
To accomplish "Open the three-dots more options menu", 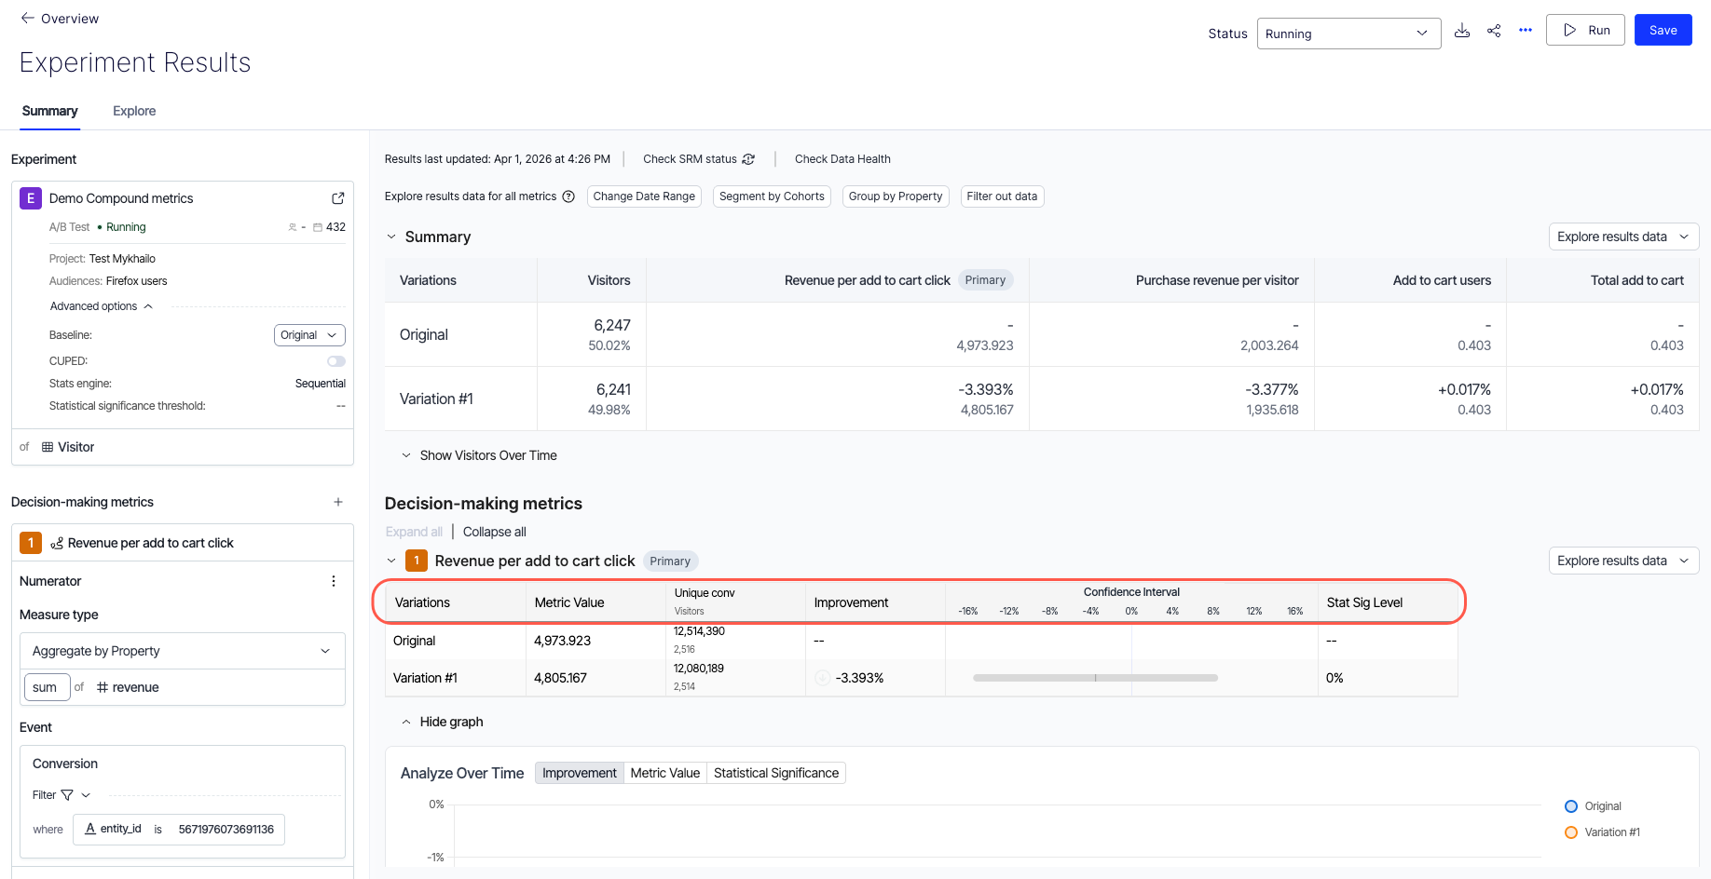I will 1526,31.
